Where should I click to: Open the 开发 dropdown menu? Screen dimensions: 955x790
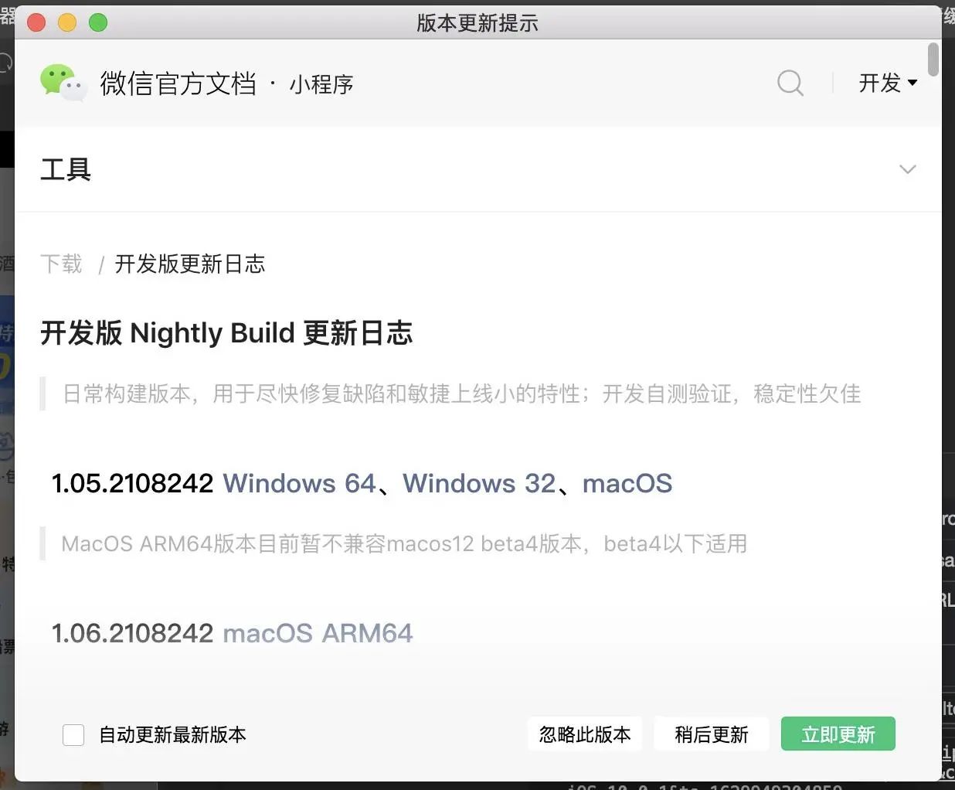point(888,83)
